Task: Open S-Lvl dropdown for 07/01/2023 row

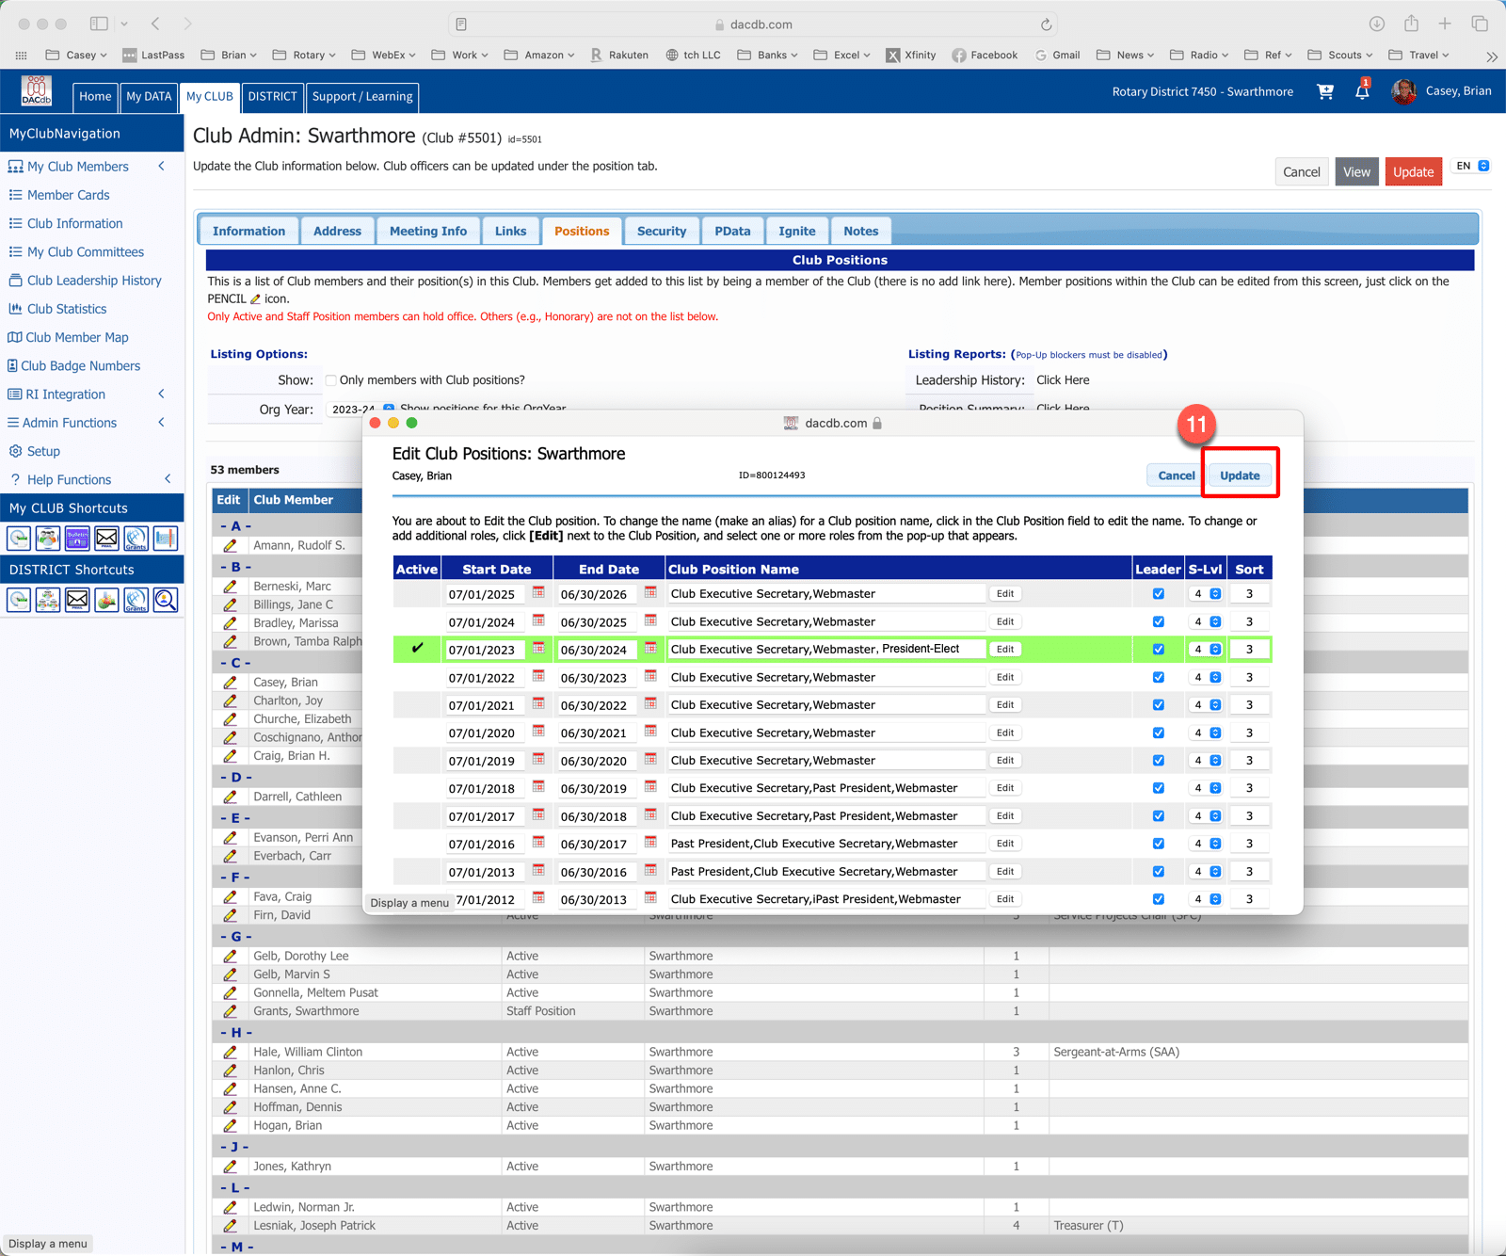Action: (x=1206, y=650)
